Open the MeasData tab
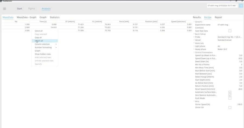 coord(8,17)
